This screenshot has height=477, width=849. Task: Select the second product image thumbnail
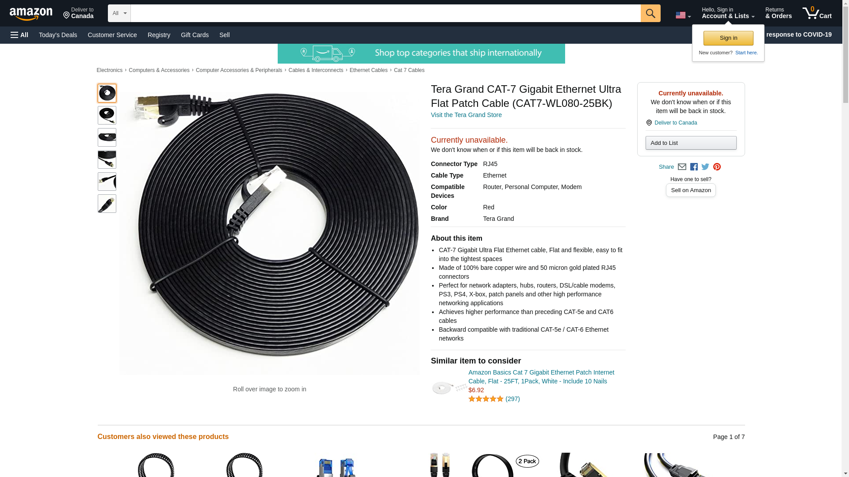click(x=107, y=115)
